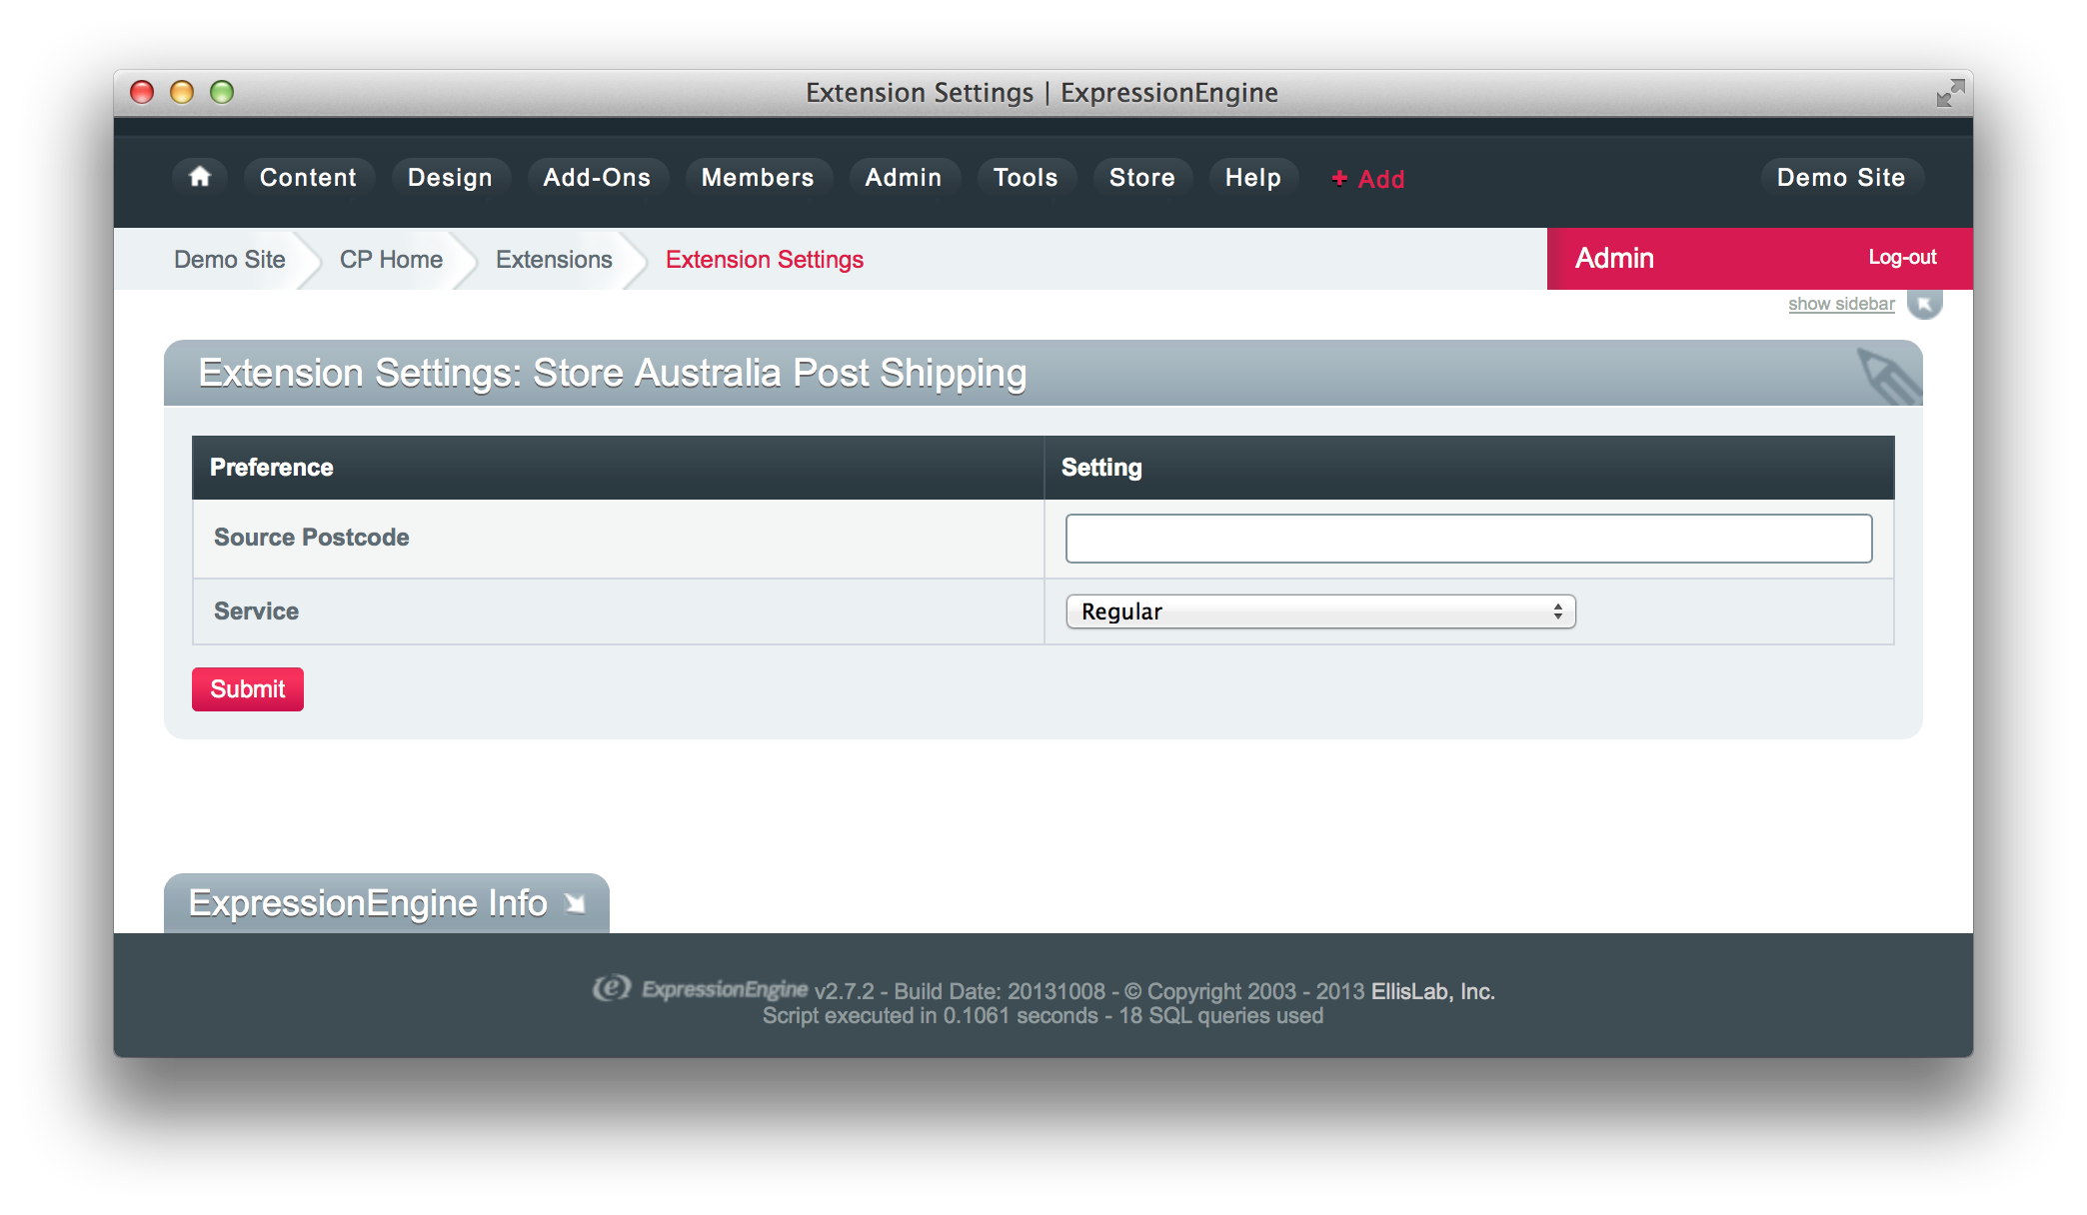Viewport: 2087px width, 1215px height.
Task: Open the Content menu
Action: click(308, 177)
